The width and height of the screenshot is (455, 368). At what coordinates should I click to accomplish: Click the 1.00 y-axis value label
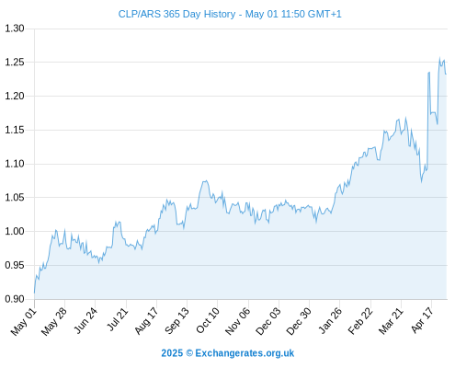[15, 231]
